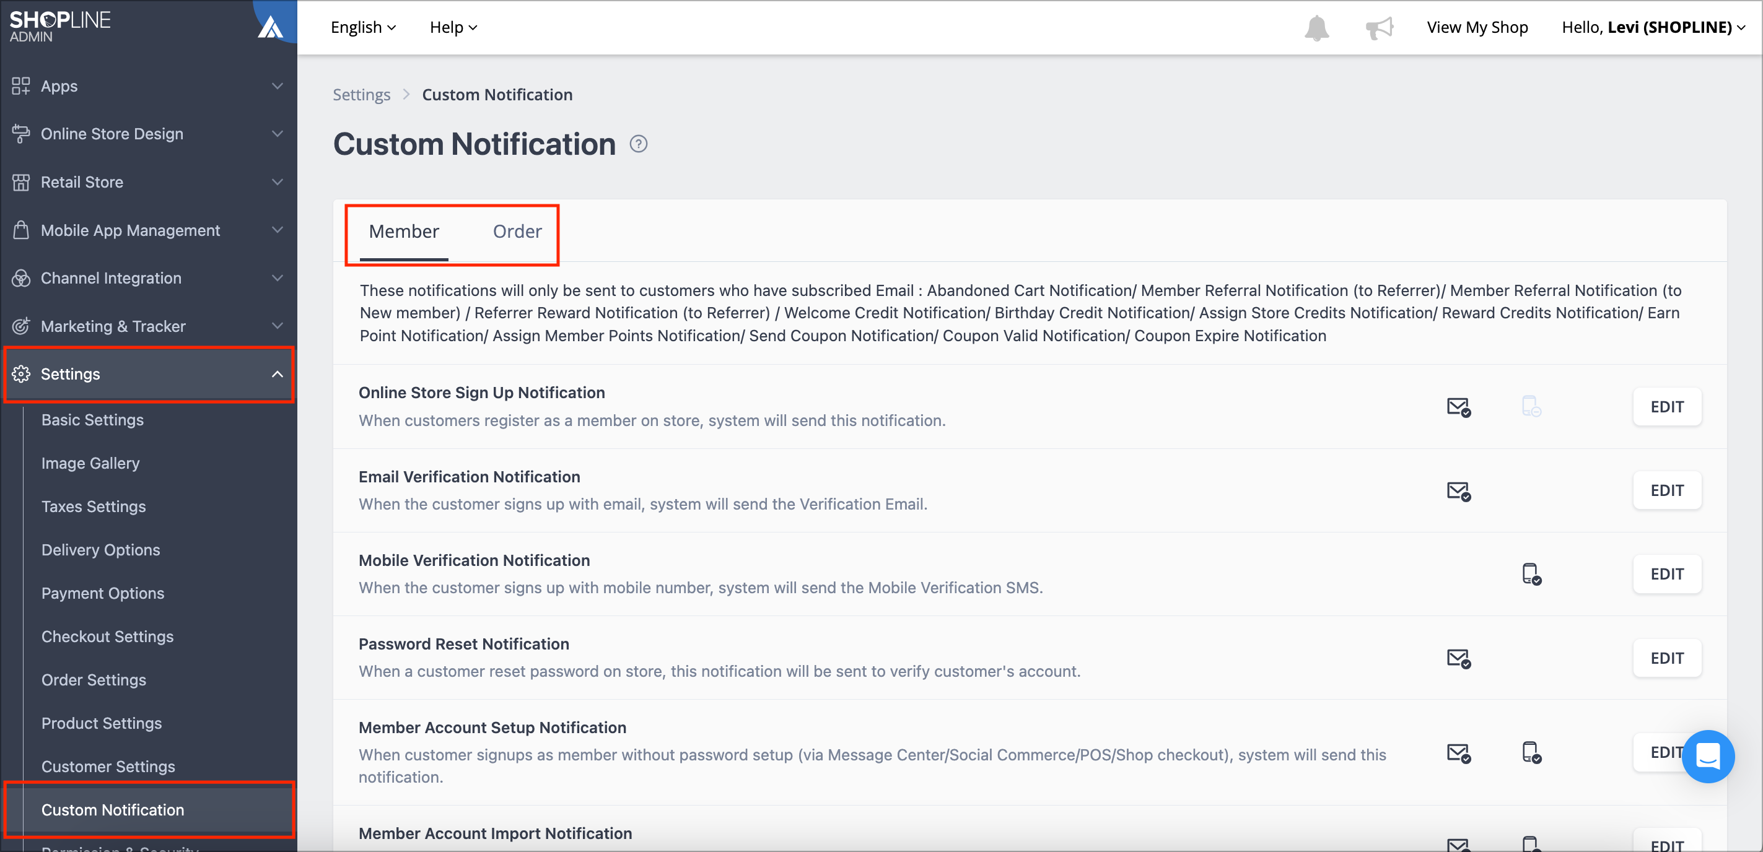The image size is (1763, 852).
Task: Click the Marketing & Tracker target icon
Action: point(21,326)
